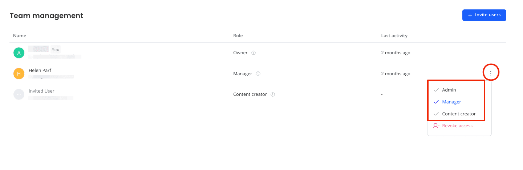The height and width of the screenshot is (170, 523).
Task: Click the orange H avatar for Helen
Action: pos(19,74)
